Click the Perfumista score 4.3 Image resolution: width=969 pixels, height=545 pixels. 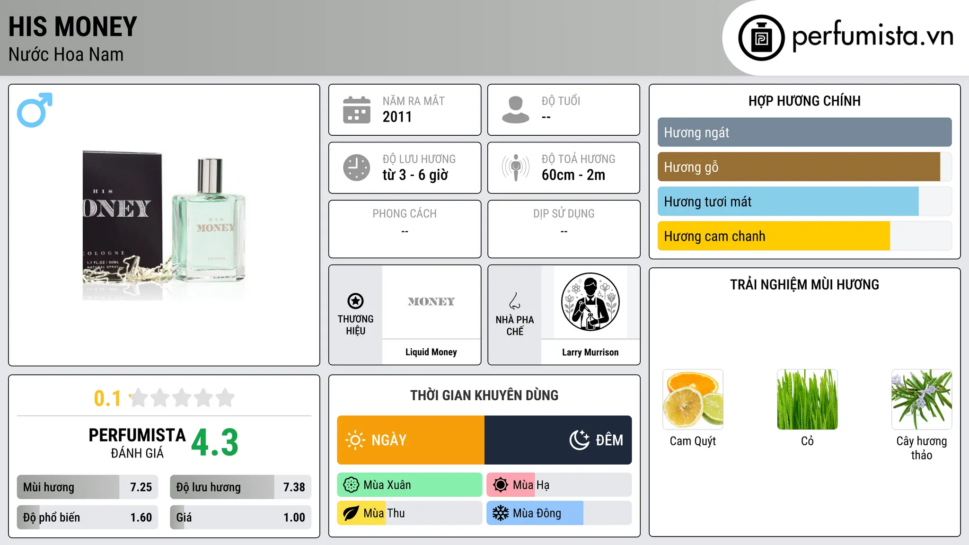pyautogui.click(x=215, y=443)
